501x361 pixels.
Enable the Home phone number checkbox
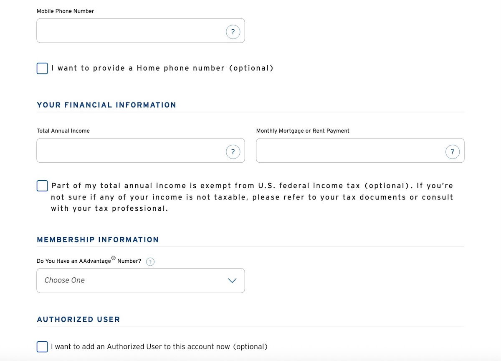click(x=42, y=68)
